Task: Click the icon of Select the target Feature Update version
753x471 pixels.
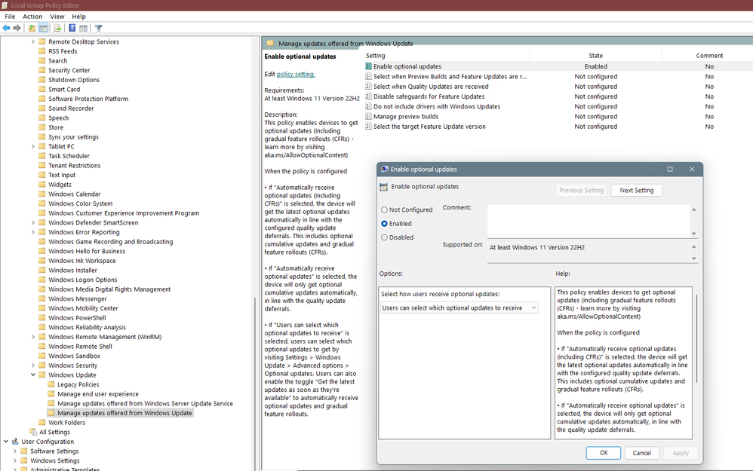Action: click(x=368, y=127)
